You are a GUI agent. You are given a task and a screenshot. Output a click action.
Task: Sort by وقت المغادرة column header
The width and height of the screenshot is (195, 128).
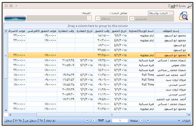point(66,31)
